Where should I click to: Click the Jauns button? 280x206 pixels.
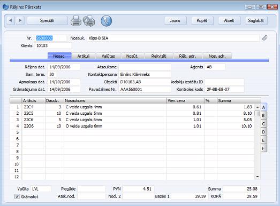175,20
